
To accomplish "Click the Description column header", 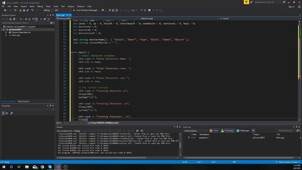I will (204, 134).
